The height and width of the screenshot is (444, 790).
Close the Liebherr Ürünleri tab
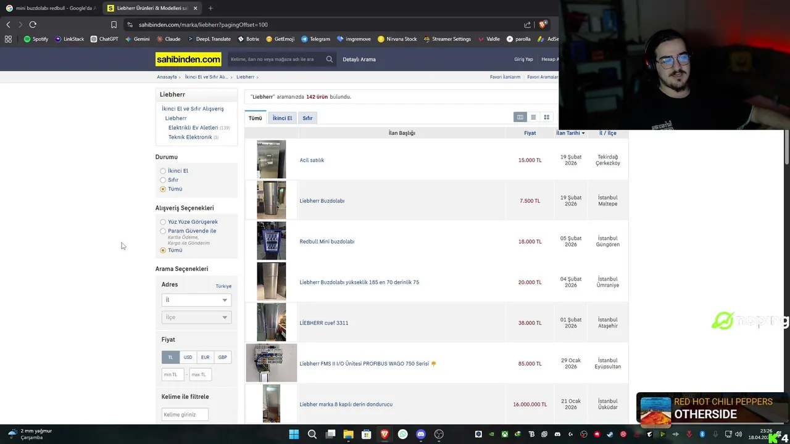[x=195, y=8]
